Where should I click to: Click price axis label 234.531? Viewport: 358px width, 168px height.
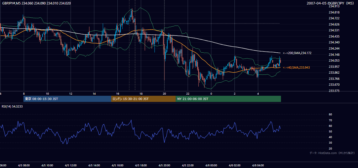(x=334, y=30)
